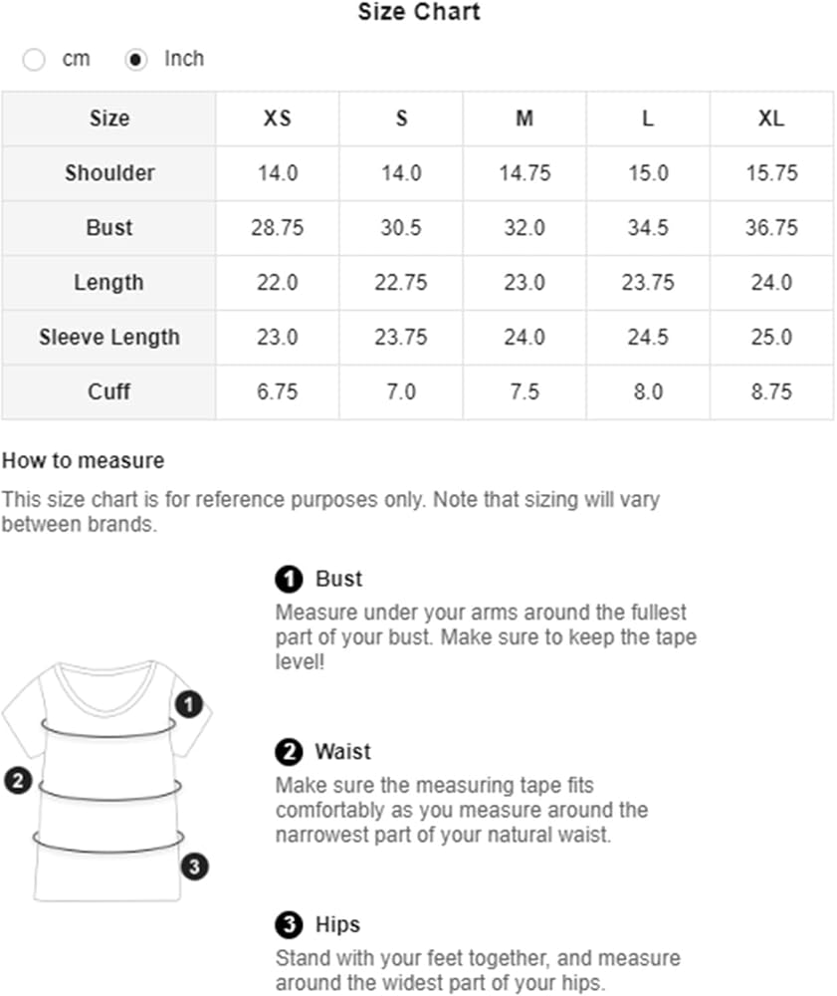The image size is (837, 996).
Task: Click the Length value 22.75 for S
Action: pyautogui.click(x=401, y=283)
